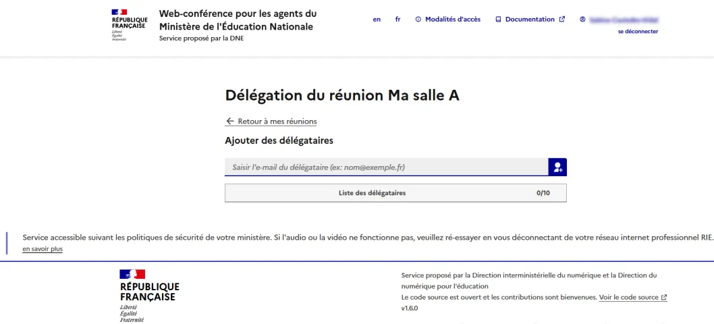Focus the delegate e-mail input field

pos(387,167)
